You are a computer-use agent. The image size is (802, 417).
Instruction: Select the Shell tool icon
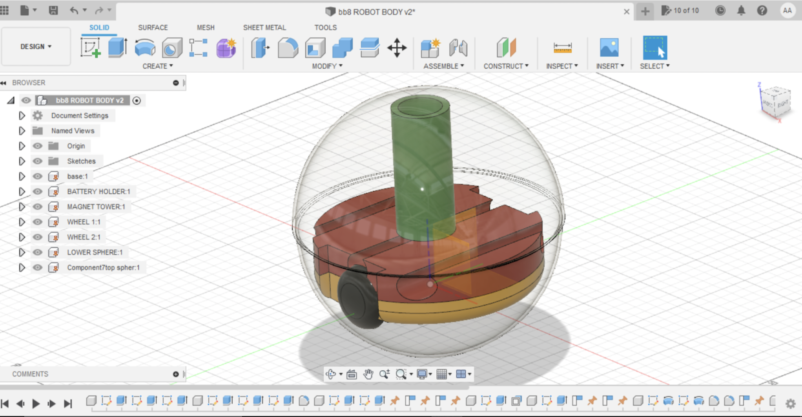315,48
